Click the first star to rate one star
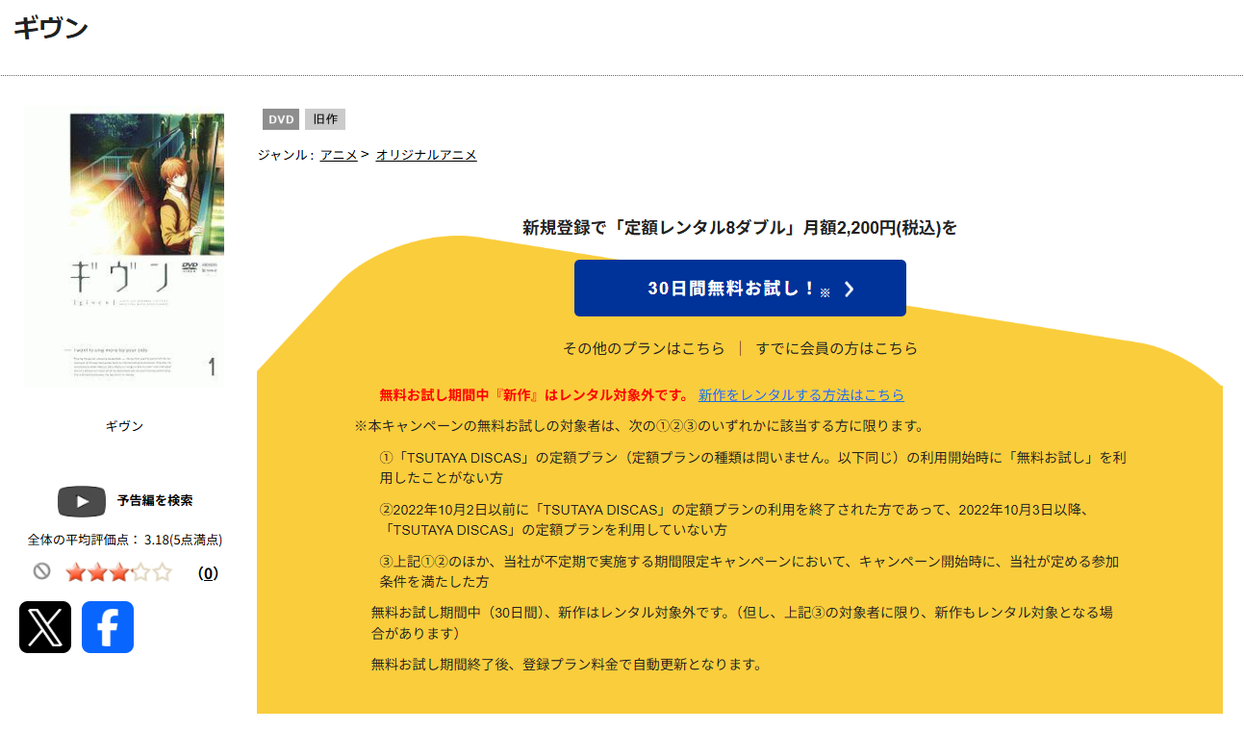 pos(75,571)
